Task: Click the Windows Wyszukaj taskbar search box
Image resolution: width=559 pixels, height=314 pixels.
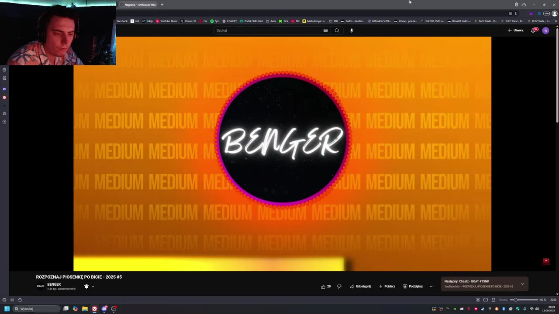Action: (x=36, y=309)
